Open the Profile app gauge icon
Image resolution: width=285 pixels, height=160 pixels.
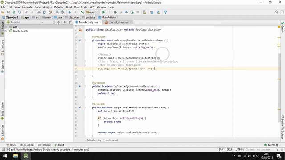tap(126, 12)
